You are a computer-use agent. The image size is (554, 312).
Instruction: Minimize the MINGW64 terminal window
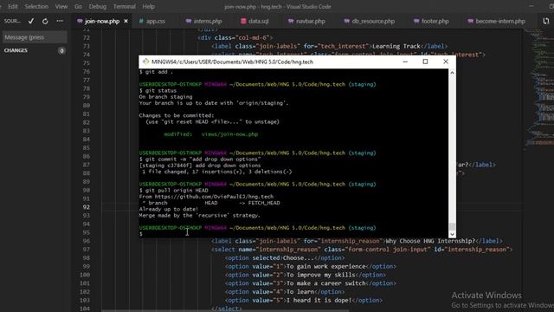pyautogui.click(x=405, y=62)
